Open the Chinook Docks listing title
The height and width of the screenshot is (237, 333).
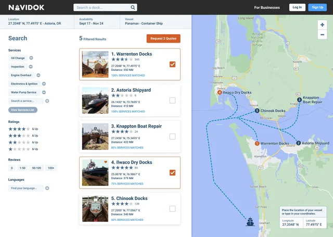(x=130, y=198)
